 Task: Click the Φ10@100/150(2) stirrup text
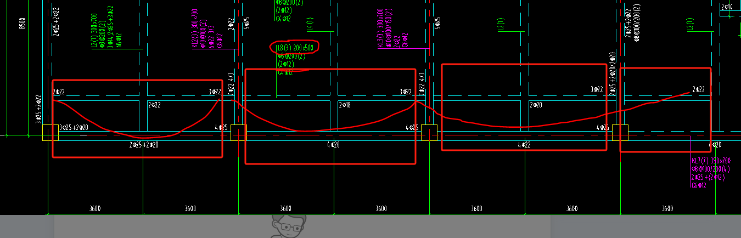pos(388,29)
